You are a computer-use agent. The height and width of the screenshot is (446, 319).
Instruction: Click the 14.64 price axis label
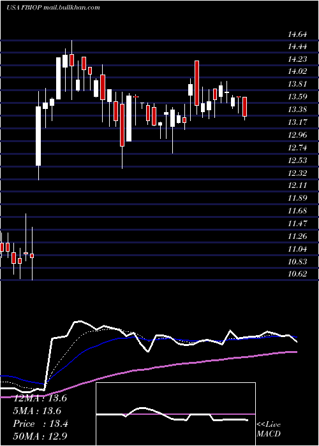297,34
